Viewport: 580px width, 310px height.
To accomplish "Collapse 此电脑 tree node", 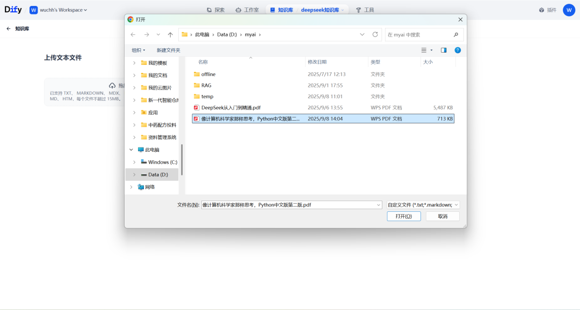I will tap(132, 150).
